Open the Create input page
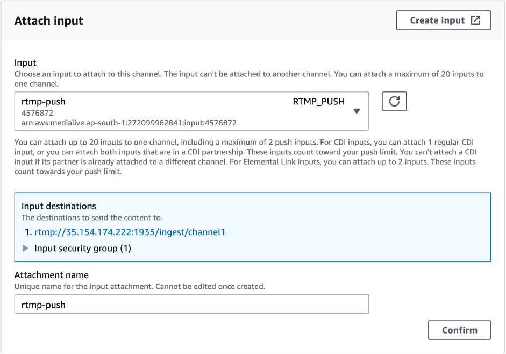 443,20
